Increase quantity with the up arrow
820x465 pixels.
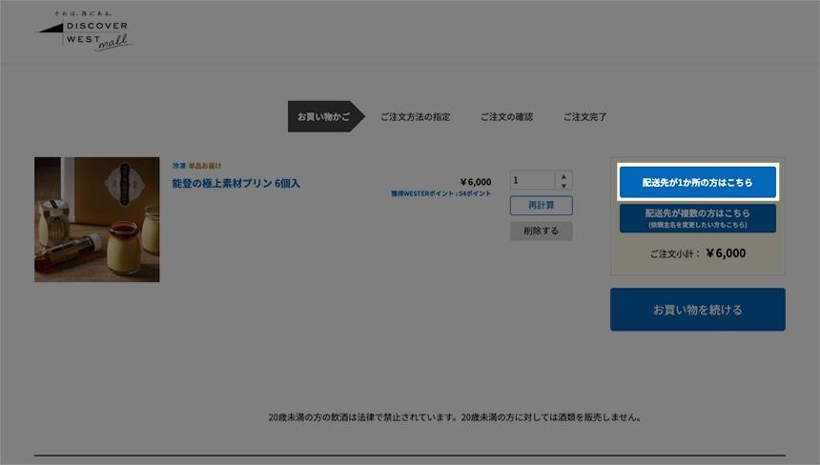coord(564,176)
